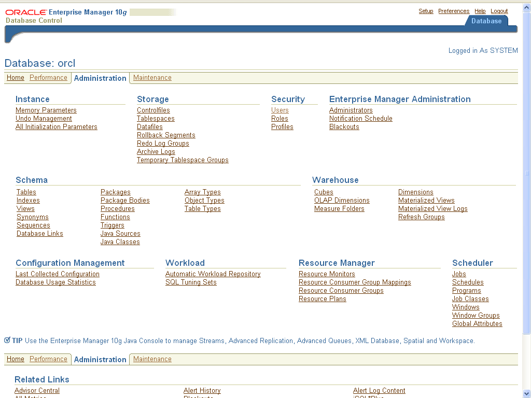Open Memory Parameters under Instance
Image resolution: width=531 pixels, height=398 pixels.
pos(46,110)
